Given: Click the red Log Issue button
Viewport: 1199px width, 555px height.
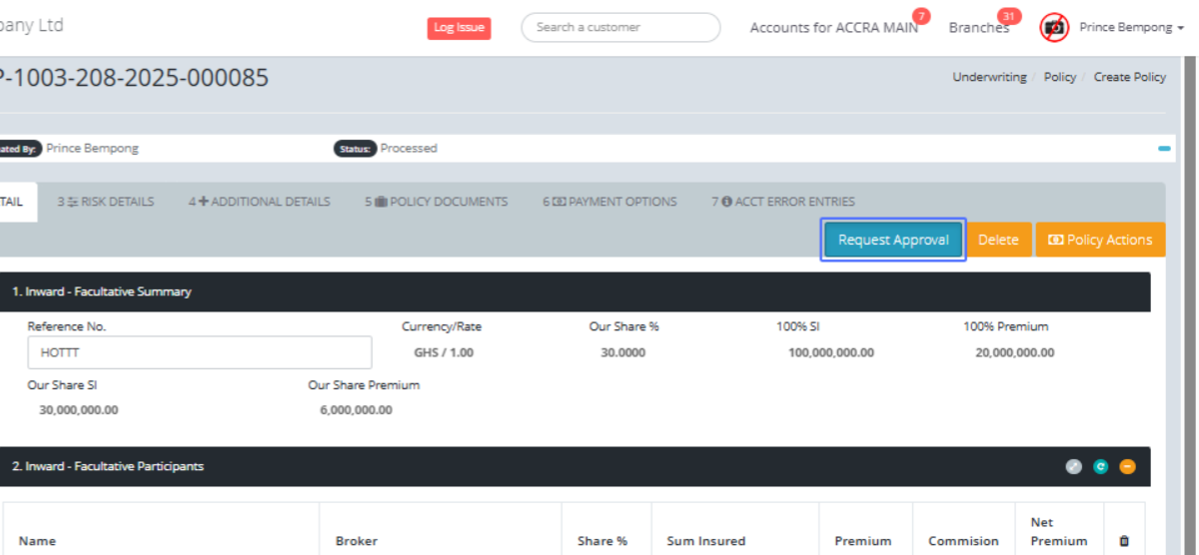Looking at the screenshot, I should (459, 28).
